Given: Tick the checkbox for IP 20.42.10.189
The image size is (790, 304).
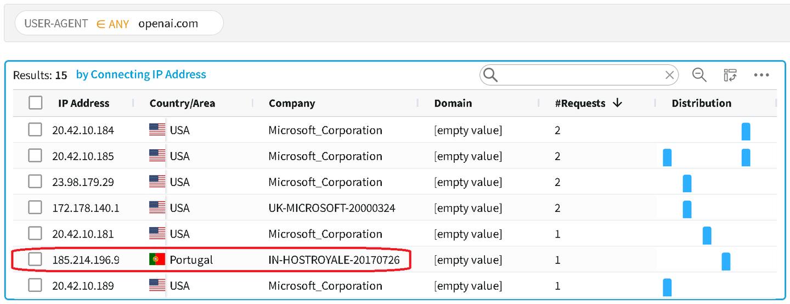Looking at the screenshot, I should click(x=35, y=285).
